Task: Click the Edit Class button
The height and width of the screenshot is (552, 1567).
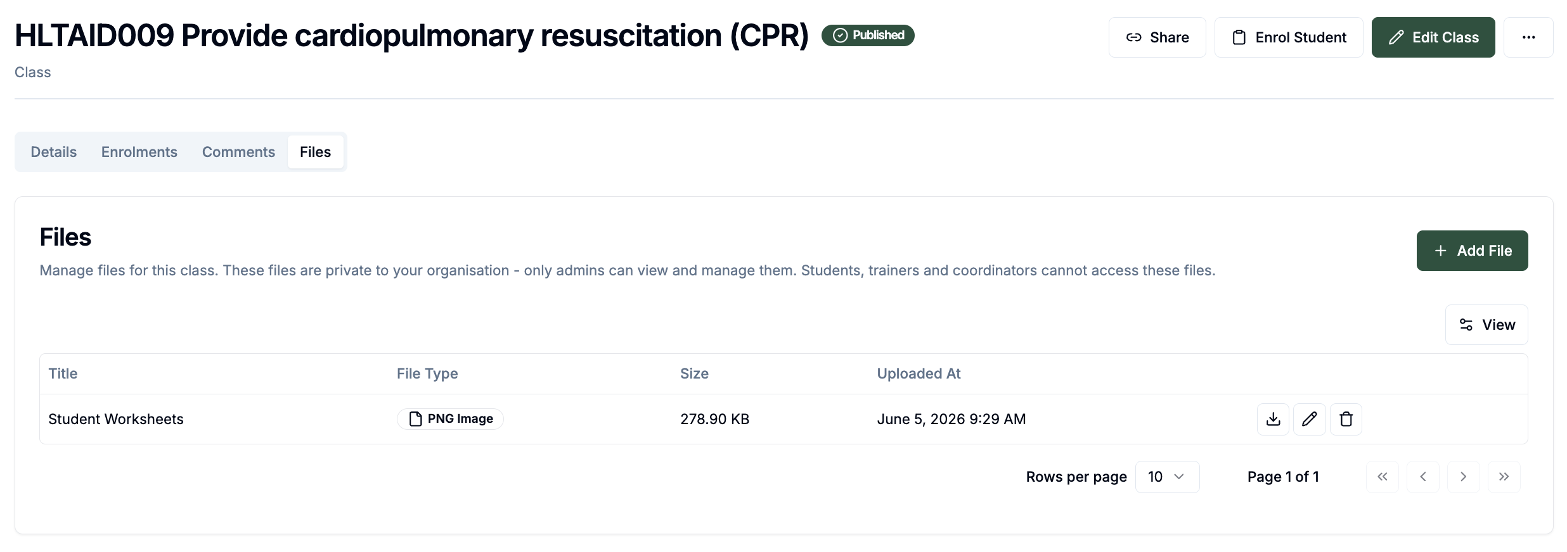Action: (x=1433, y=37)
